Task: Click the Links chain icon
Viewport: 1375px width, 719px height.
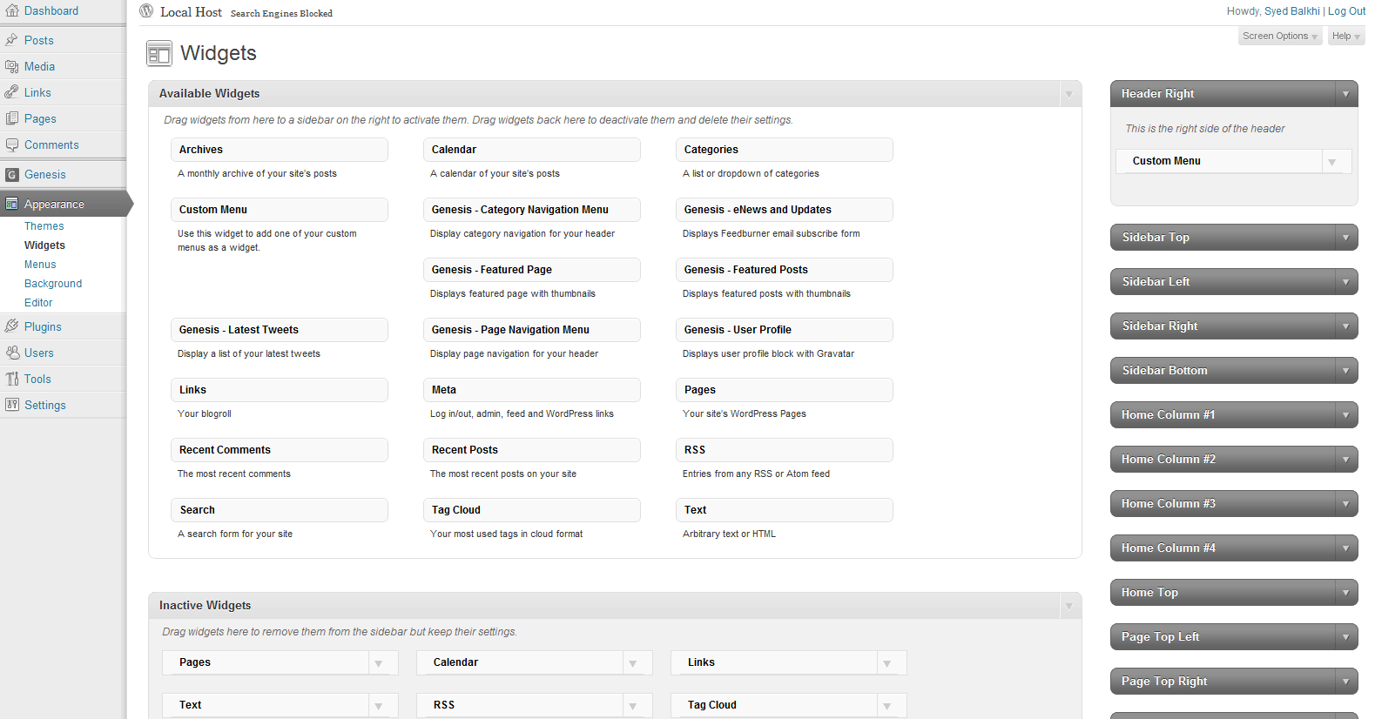Action: coord(11,92)
